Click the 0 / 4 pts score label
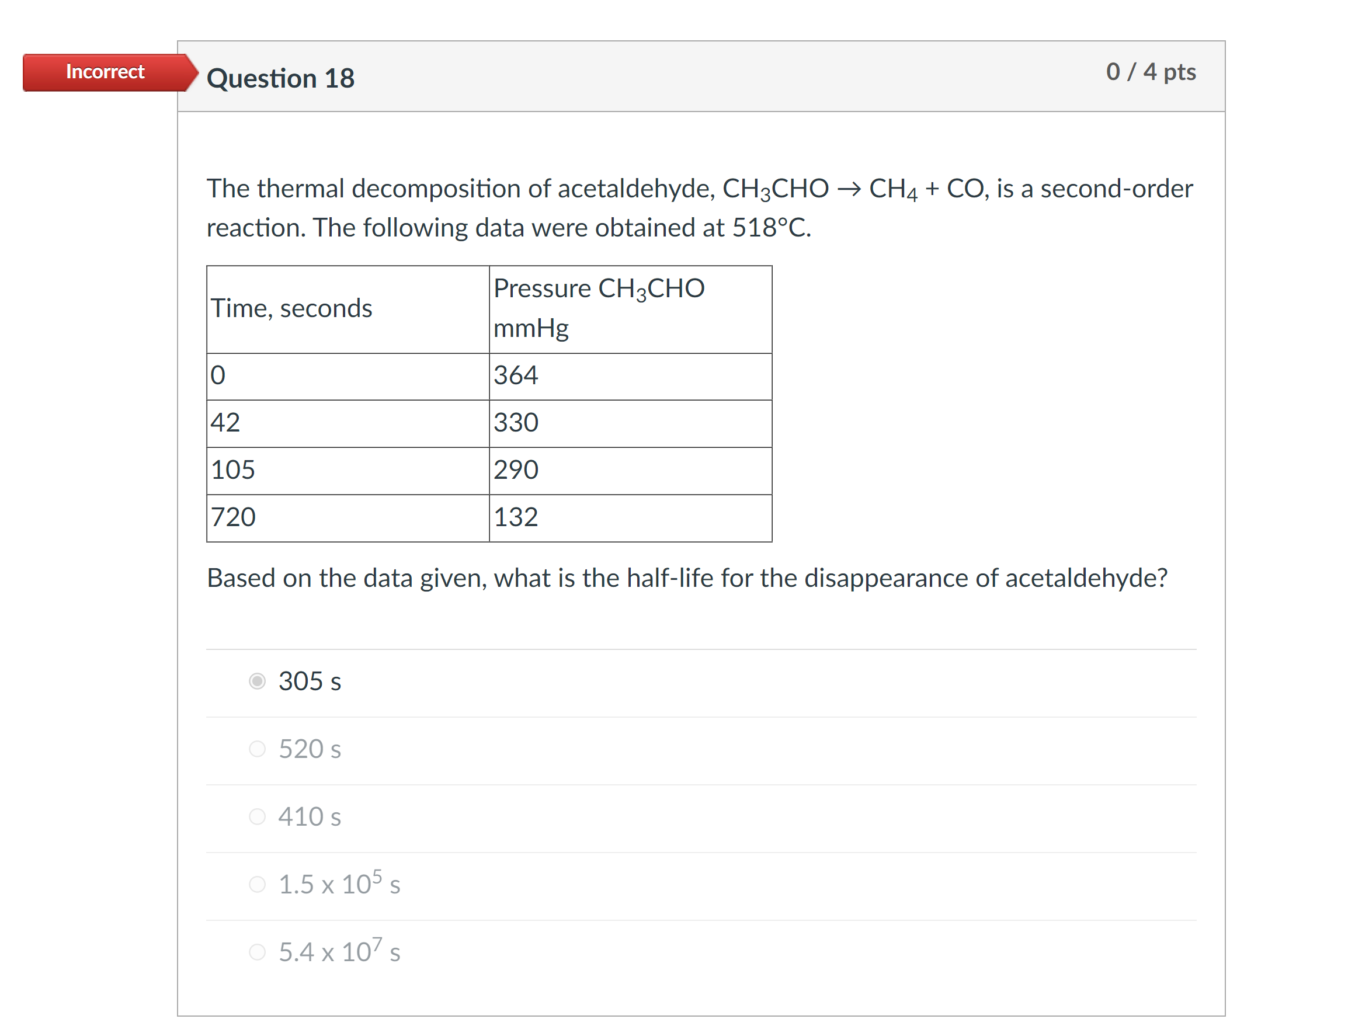The height and width of the screenshot is (1033, 1369). [x=1152, y=72]
